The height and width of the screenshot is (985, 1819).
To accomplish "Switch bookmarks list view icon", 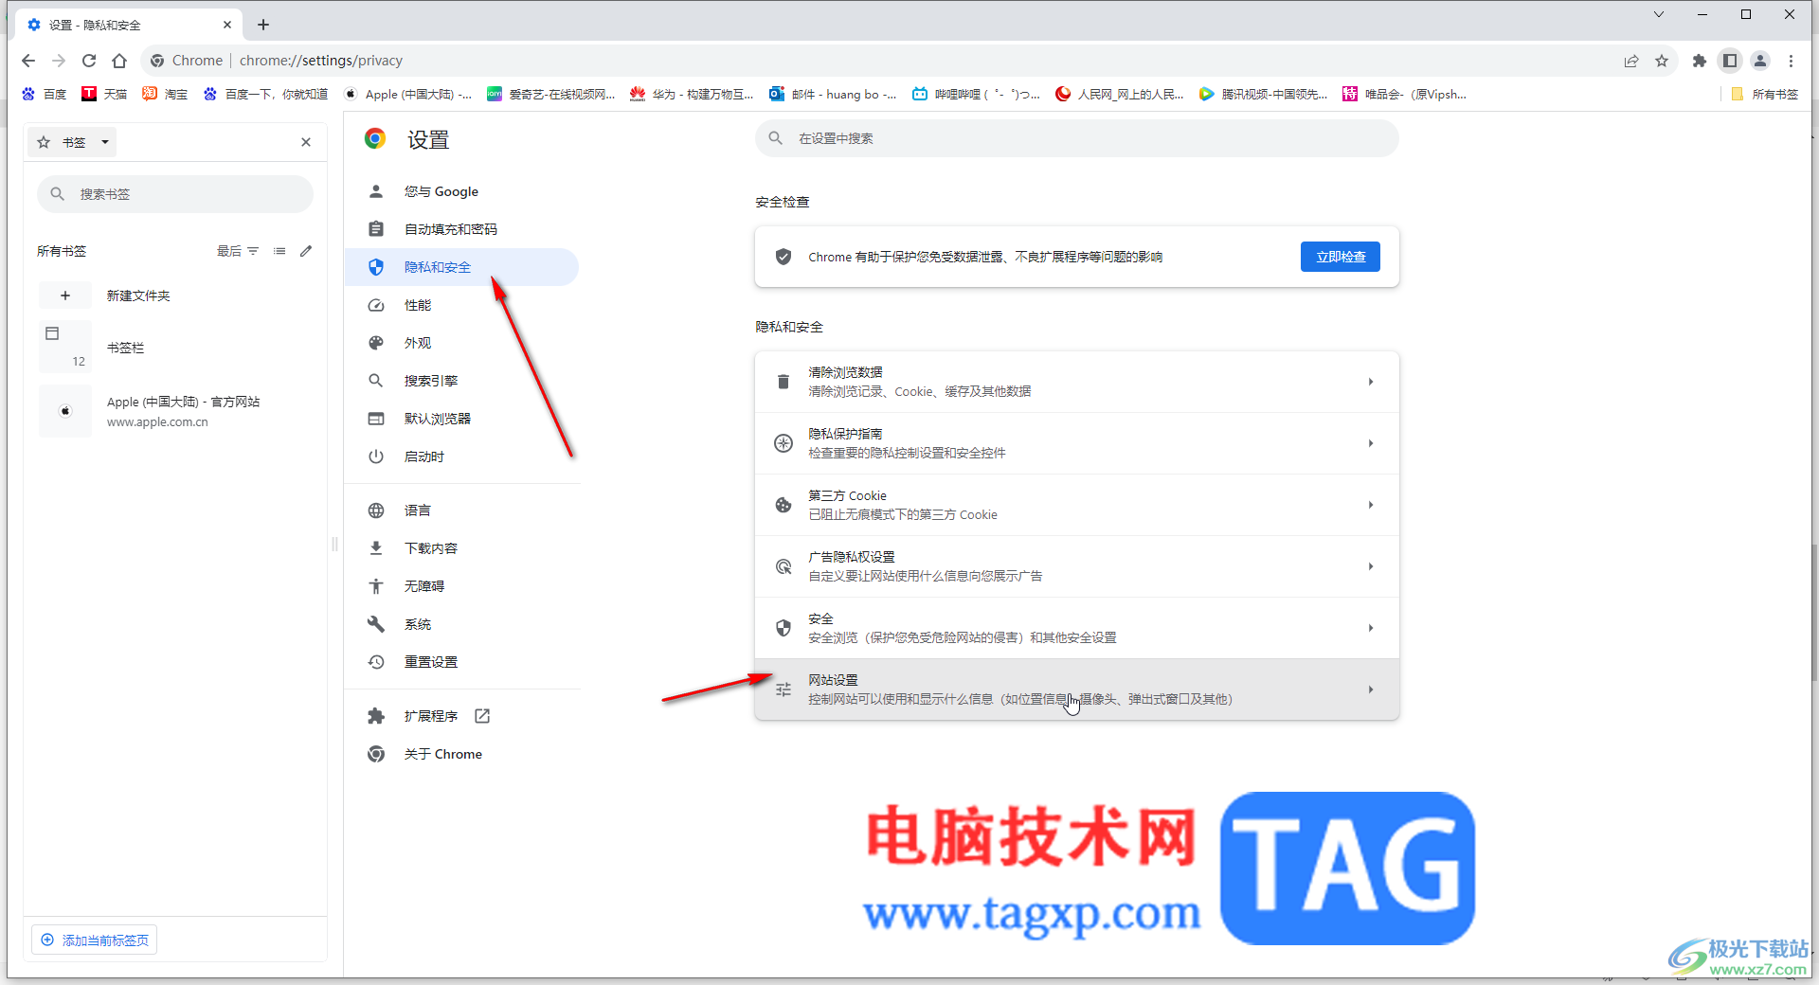I will coord(279,251).
